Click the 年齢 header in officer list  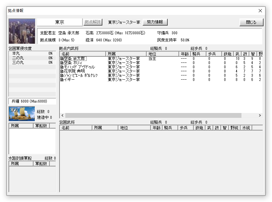click(x=184, y=54)
